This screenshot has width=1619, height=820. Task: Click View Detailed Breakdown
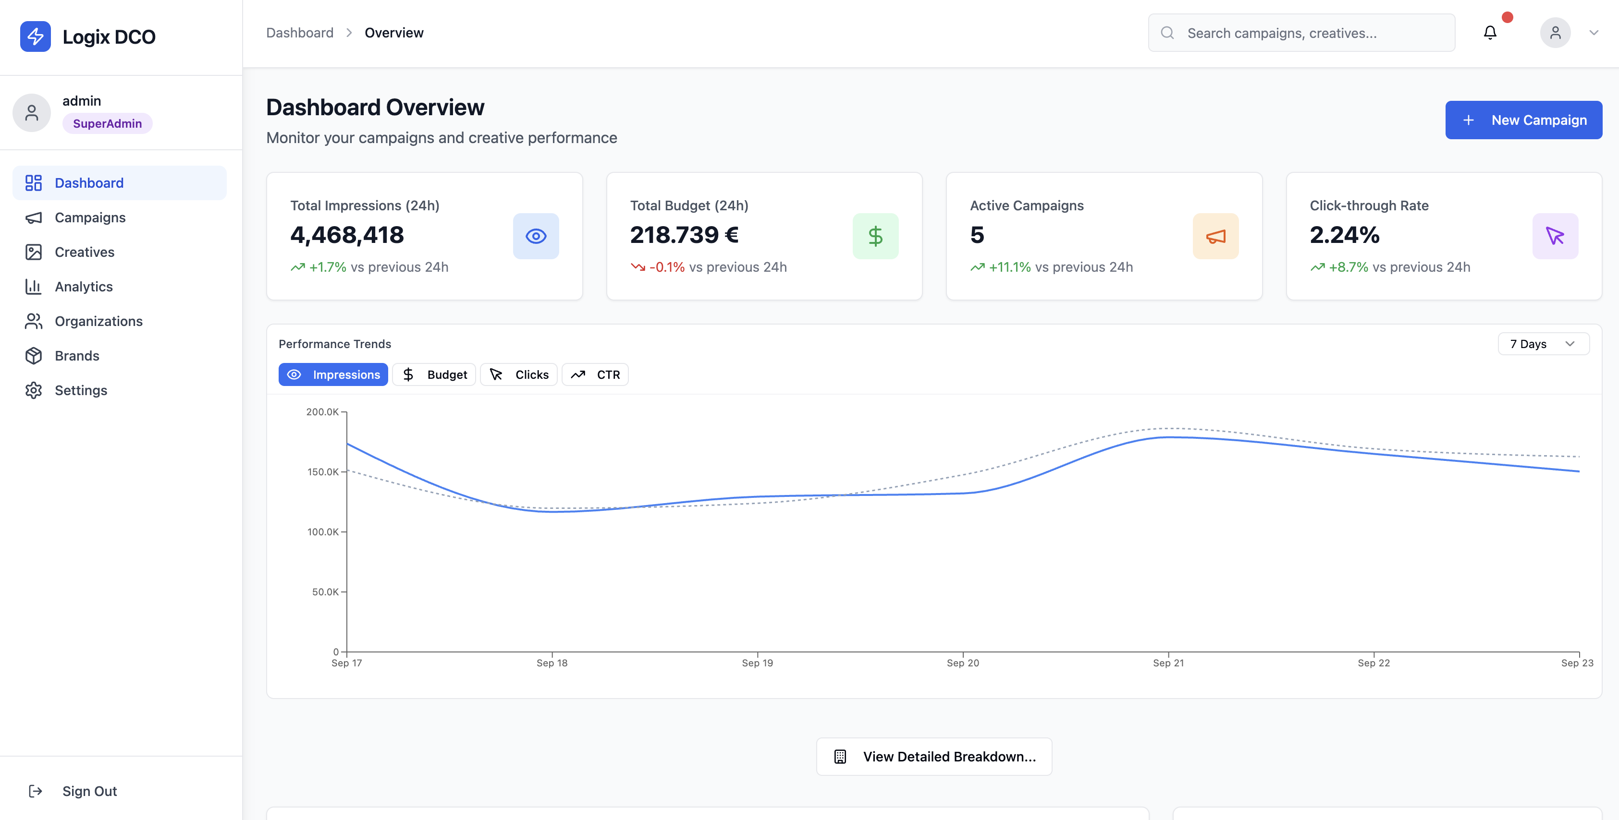point(934,757)
